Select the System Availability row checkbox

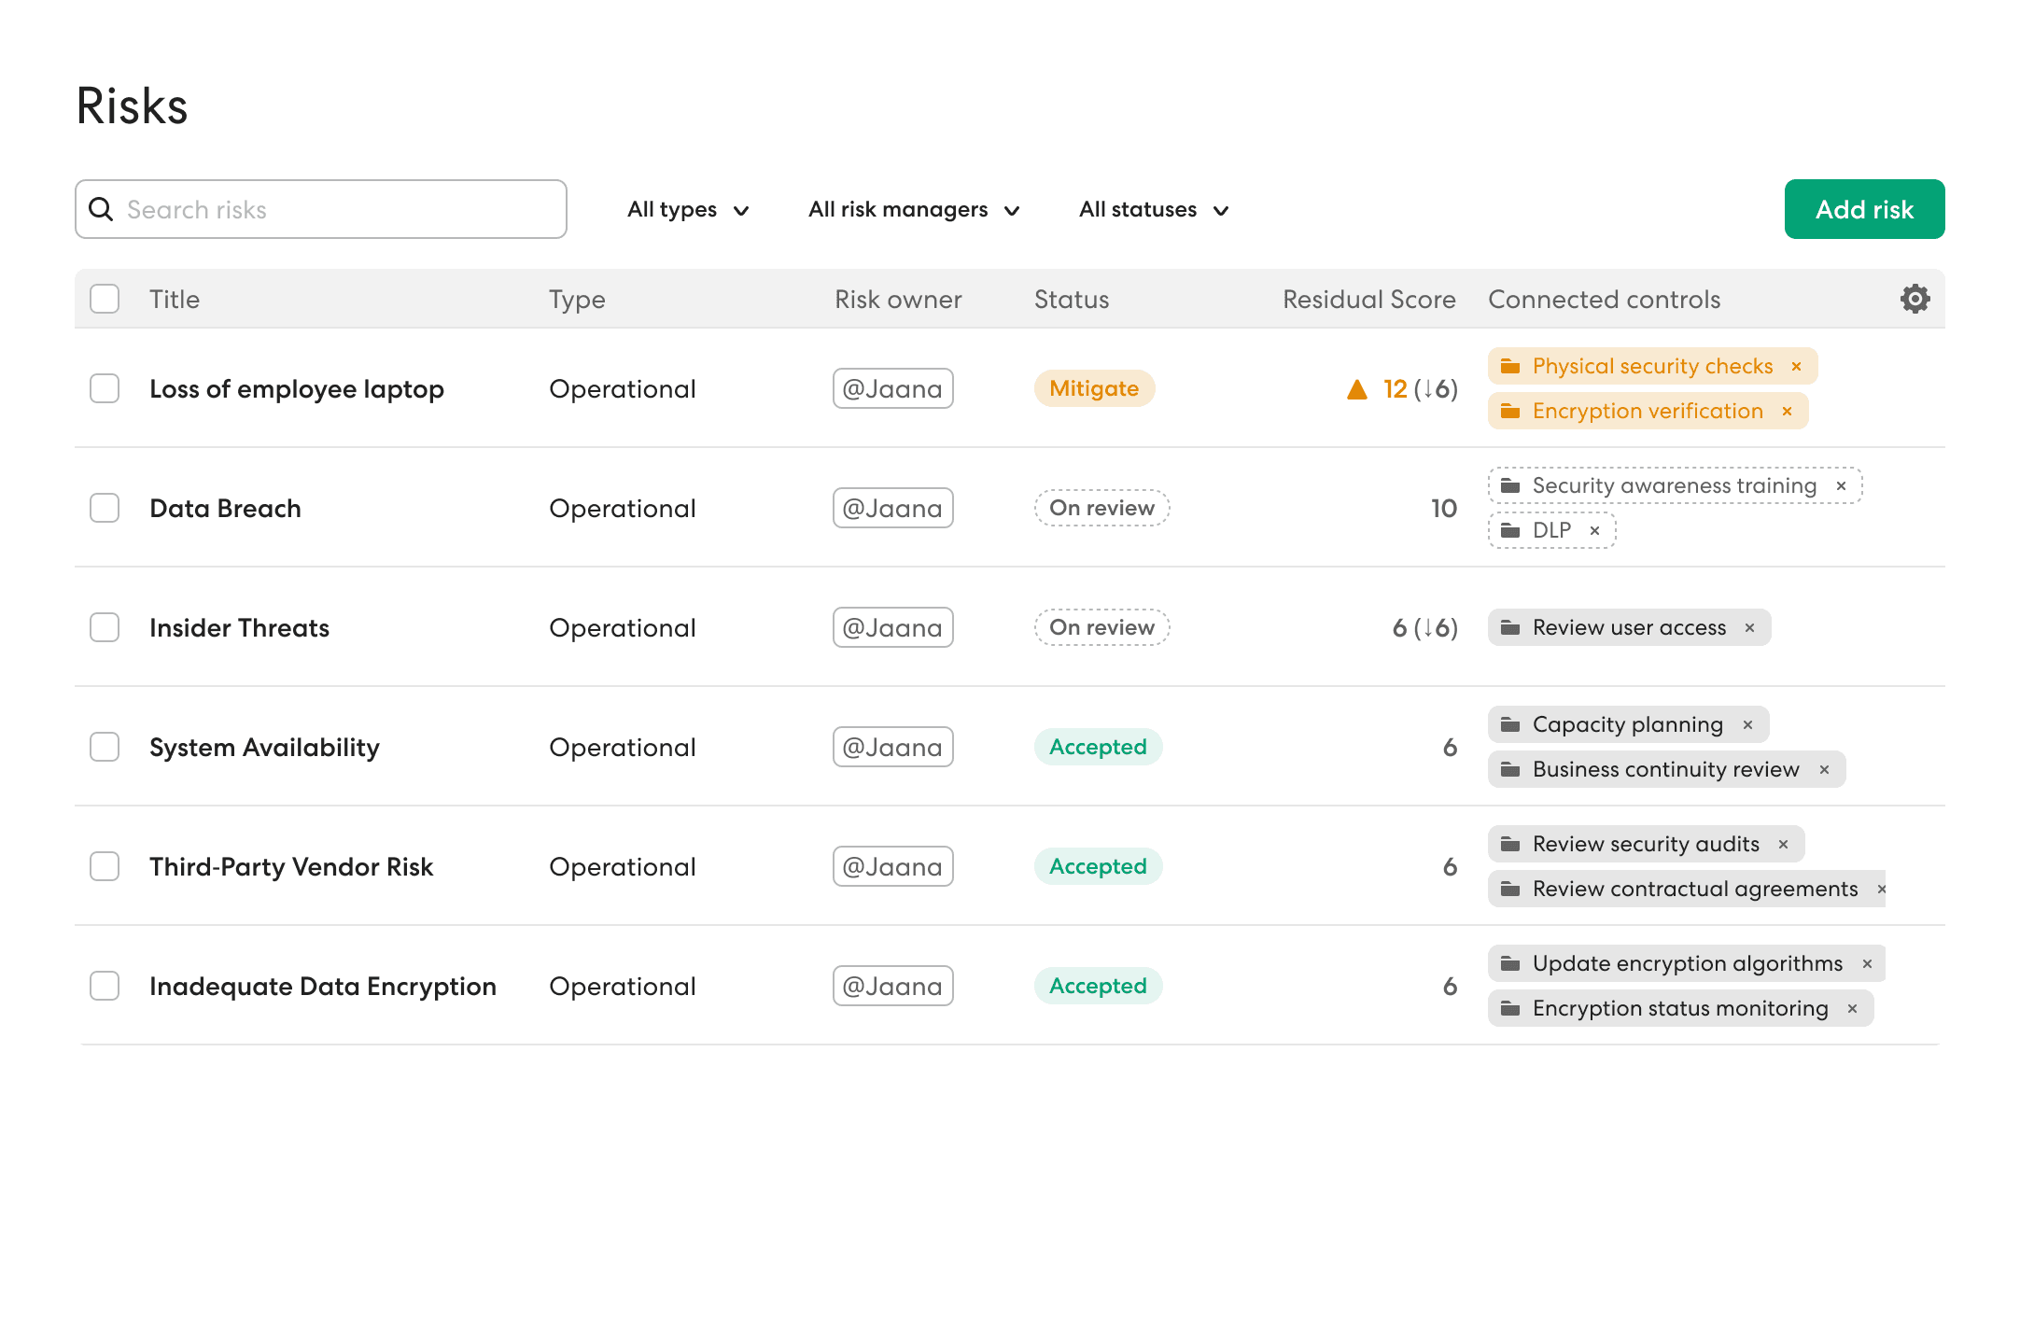tap(105, 747)
